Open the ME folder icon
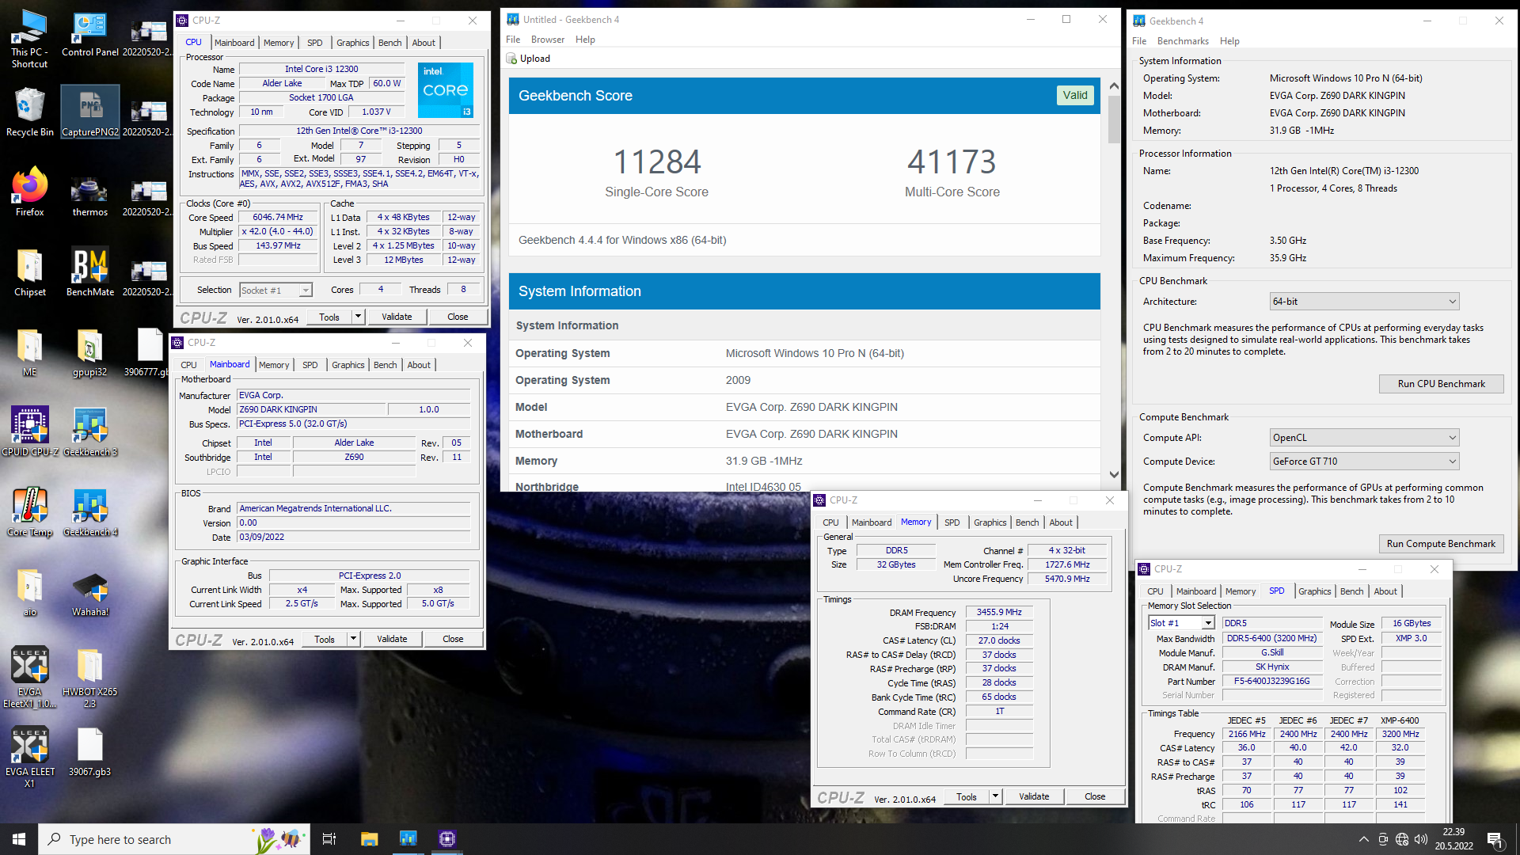 coord(29,352)
